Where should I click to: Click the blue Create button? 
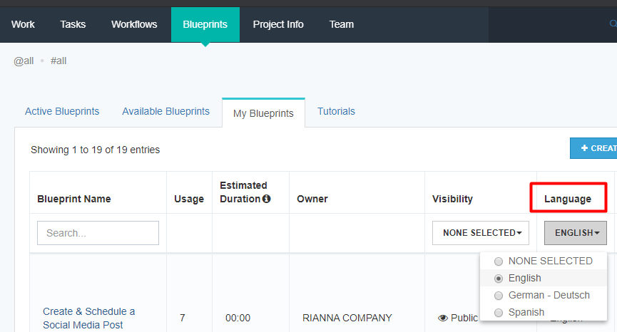pos(594,148)
